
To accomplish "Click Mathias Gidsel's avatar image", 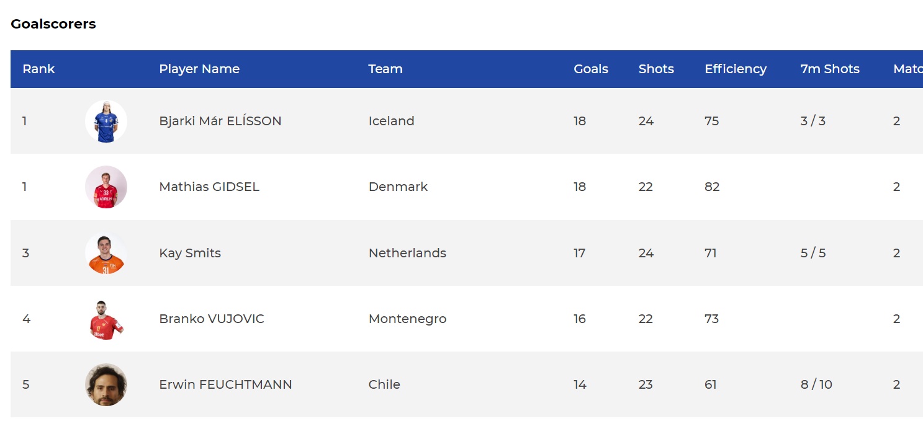I will pos(106,187).
